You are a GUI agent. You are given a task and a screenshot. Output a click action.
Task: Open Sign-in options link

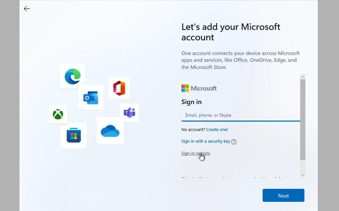tap(196, 153)
